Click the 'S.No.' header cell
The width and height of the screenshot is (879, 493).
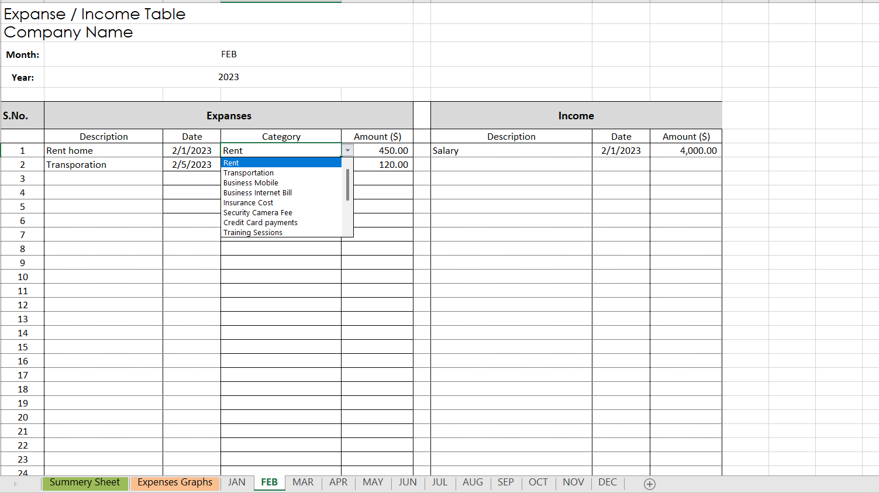point(22,116)
